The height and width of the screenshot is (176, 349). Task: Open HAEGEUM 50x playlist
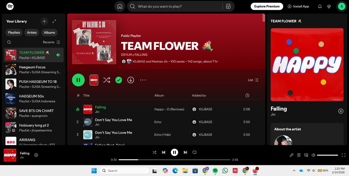tap(34, 99)
